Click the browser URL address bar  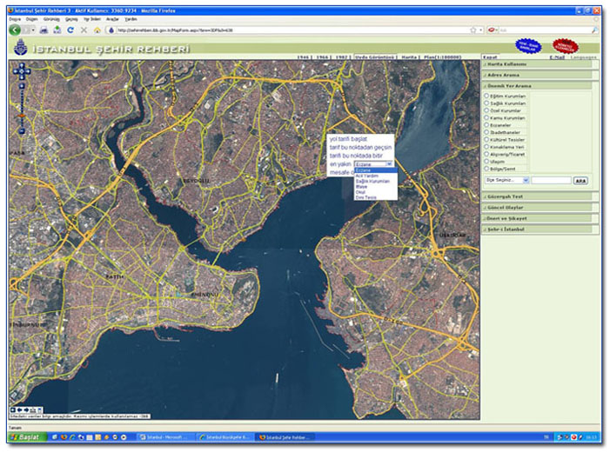click(x=292, y=30)
